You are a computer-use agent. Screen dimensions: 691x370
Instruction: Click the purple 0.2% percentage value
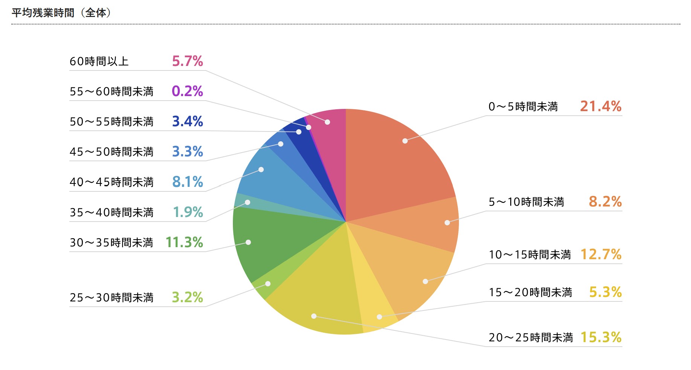(187, 91)
